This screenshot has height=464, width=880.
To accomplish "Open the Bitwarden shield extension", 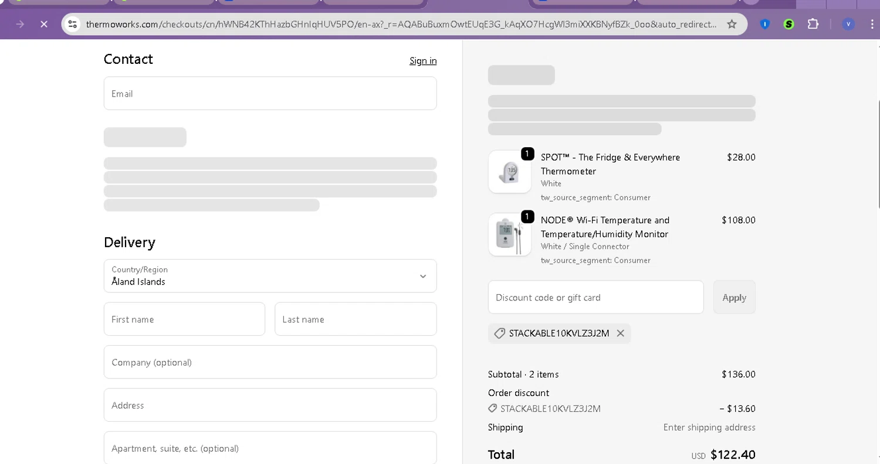I will tap(765, 24).
